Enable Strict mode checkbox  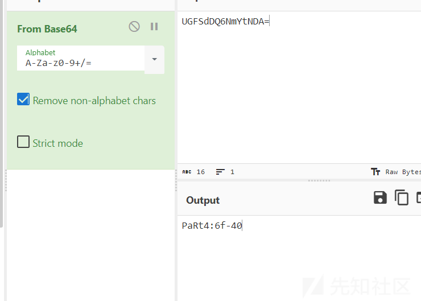tap(23, 142)
